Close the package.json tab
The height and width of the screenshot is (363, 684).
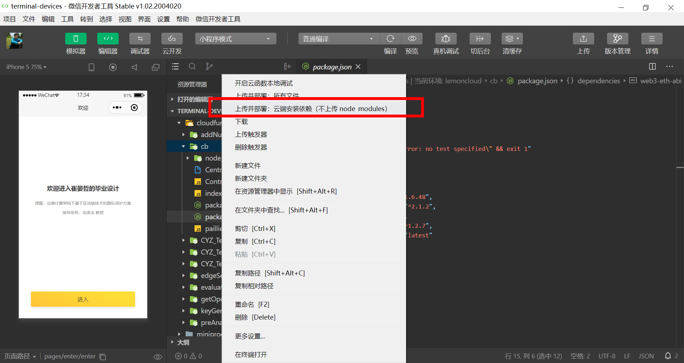(358, 67)
